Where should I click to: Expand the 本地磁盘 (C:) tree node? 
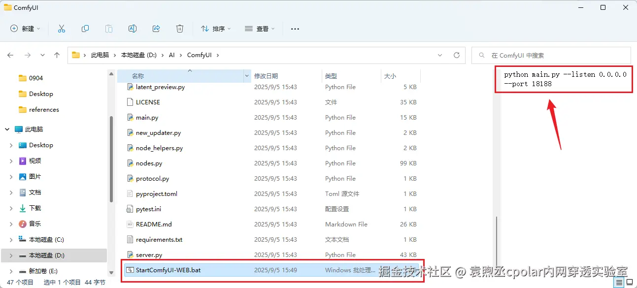(11, 240)
